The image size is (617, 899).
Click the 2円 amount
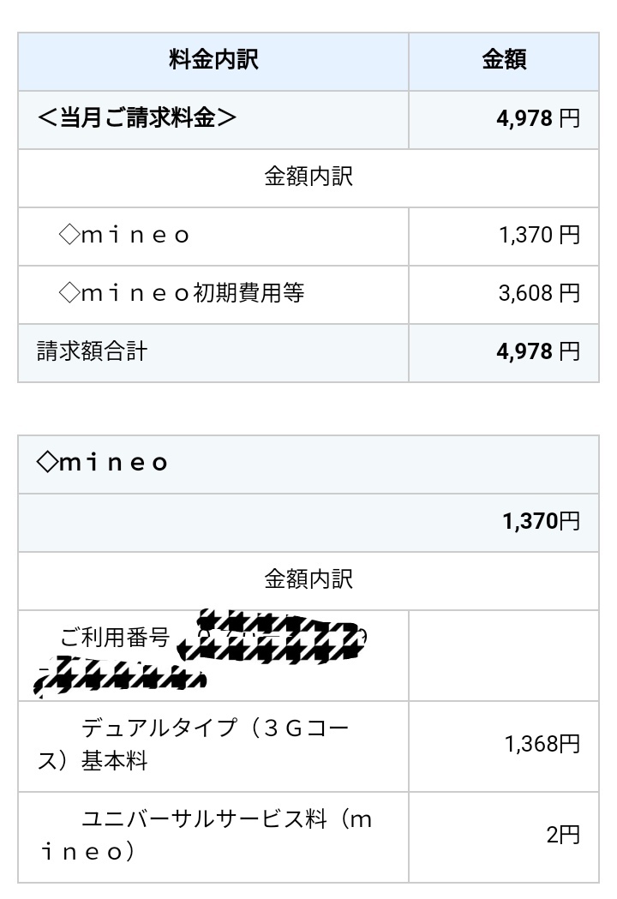click(x=563, y=835)
